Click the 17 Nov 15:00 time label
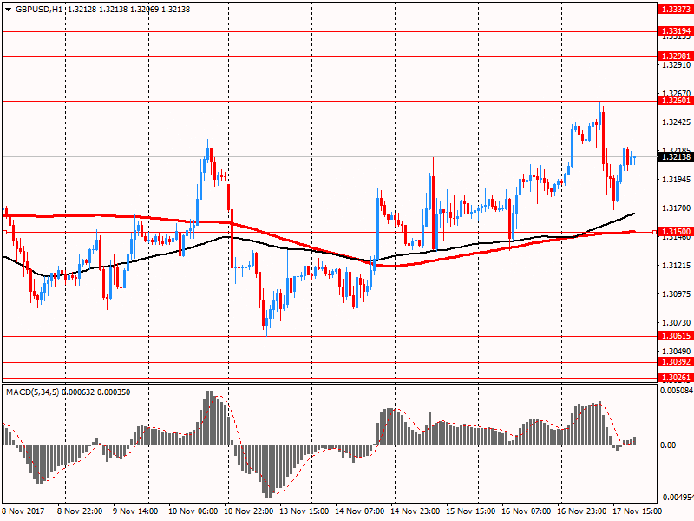Image resolution: width=694 pixels, height=521 pixels. click(638, 511)
